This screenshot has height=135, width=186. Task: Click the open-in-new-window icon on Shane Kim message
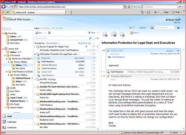178,51
